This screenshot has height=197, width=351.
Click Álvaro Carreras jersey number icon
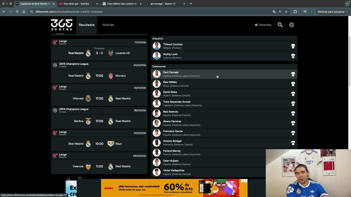tap(293, 123)
